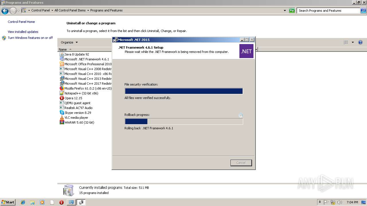Refresh the Programs and Features view
The height and width of the screenshot is (206, 367).
292,11
